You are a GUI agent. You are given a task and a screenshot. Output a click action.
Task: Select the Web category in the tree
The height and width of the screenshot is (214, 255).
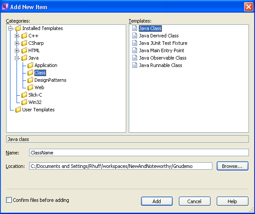[39, 87]
